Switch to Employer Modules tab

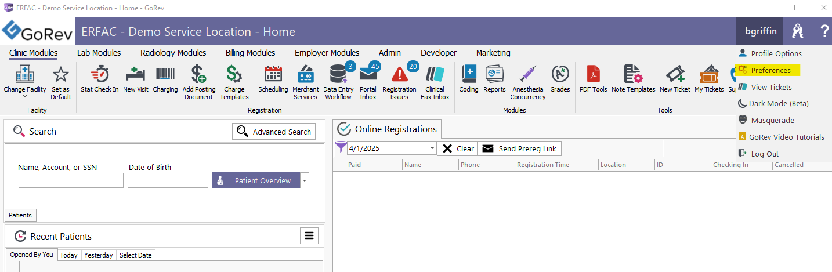pos(327,53)
